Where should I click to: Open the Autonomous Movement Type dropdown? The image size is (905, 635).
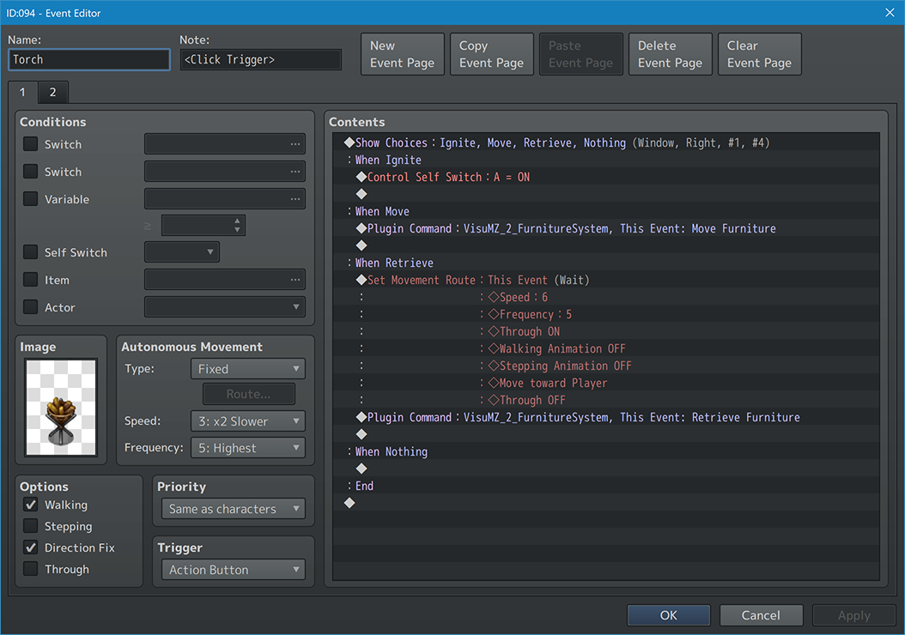click(x=247, y=369)
